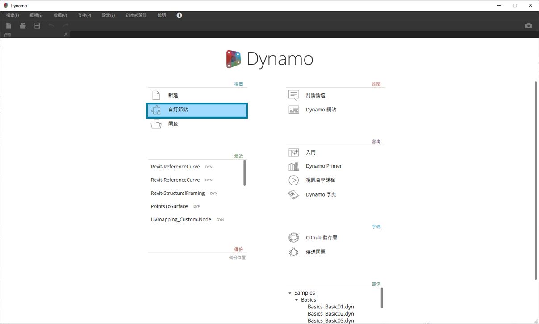Click the puzzle piece icon for 自訂節點
The width and height of the screenshot is (539, 324).
(x=156, y=110)
